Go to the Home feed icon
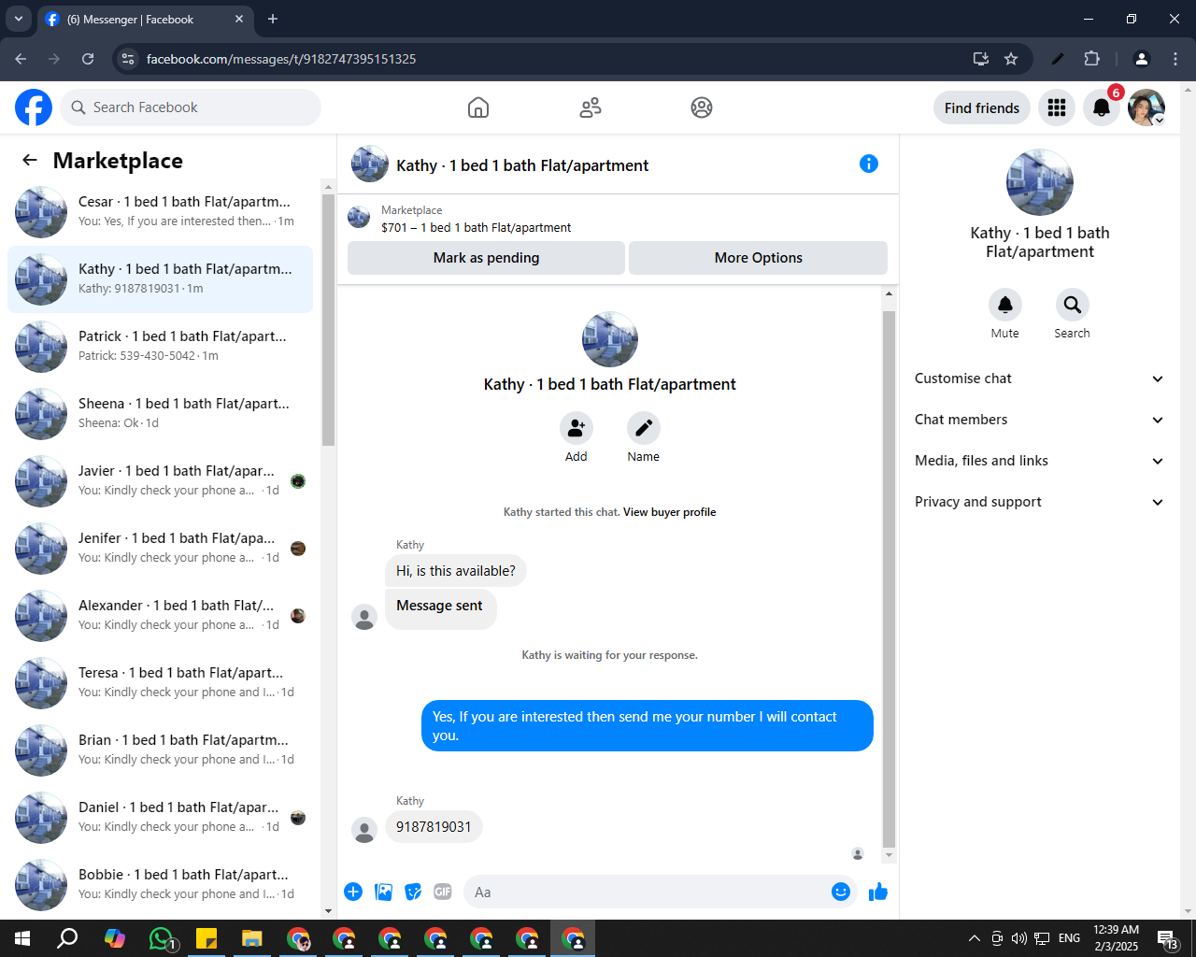1196x957 pixels. coord(478,107)
